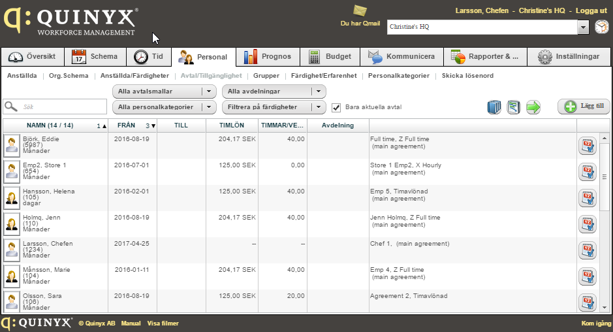
Task: Click Emp2, Store 1 profile picture
Action: [12, 172]
